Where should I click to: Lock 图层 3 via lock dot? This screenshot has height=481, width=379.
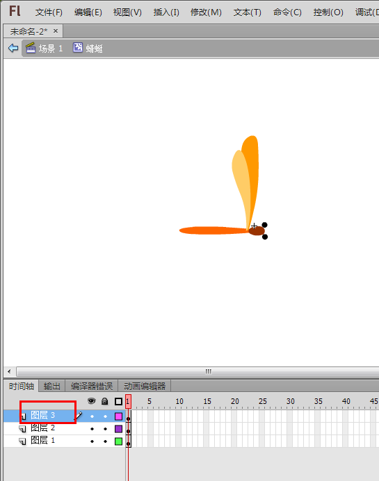point(105,416)
